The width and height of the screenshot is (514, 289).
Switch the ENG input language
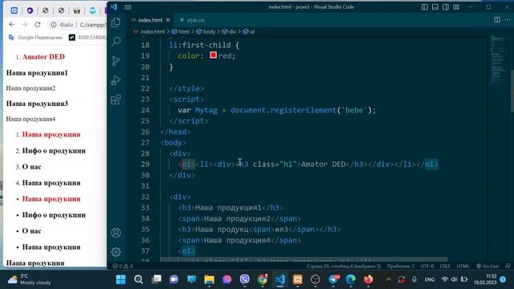click(x=430, y=279)
